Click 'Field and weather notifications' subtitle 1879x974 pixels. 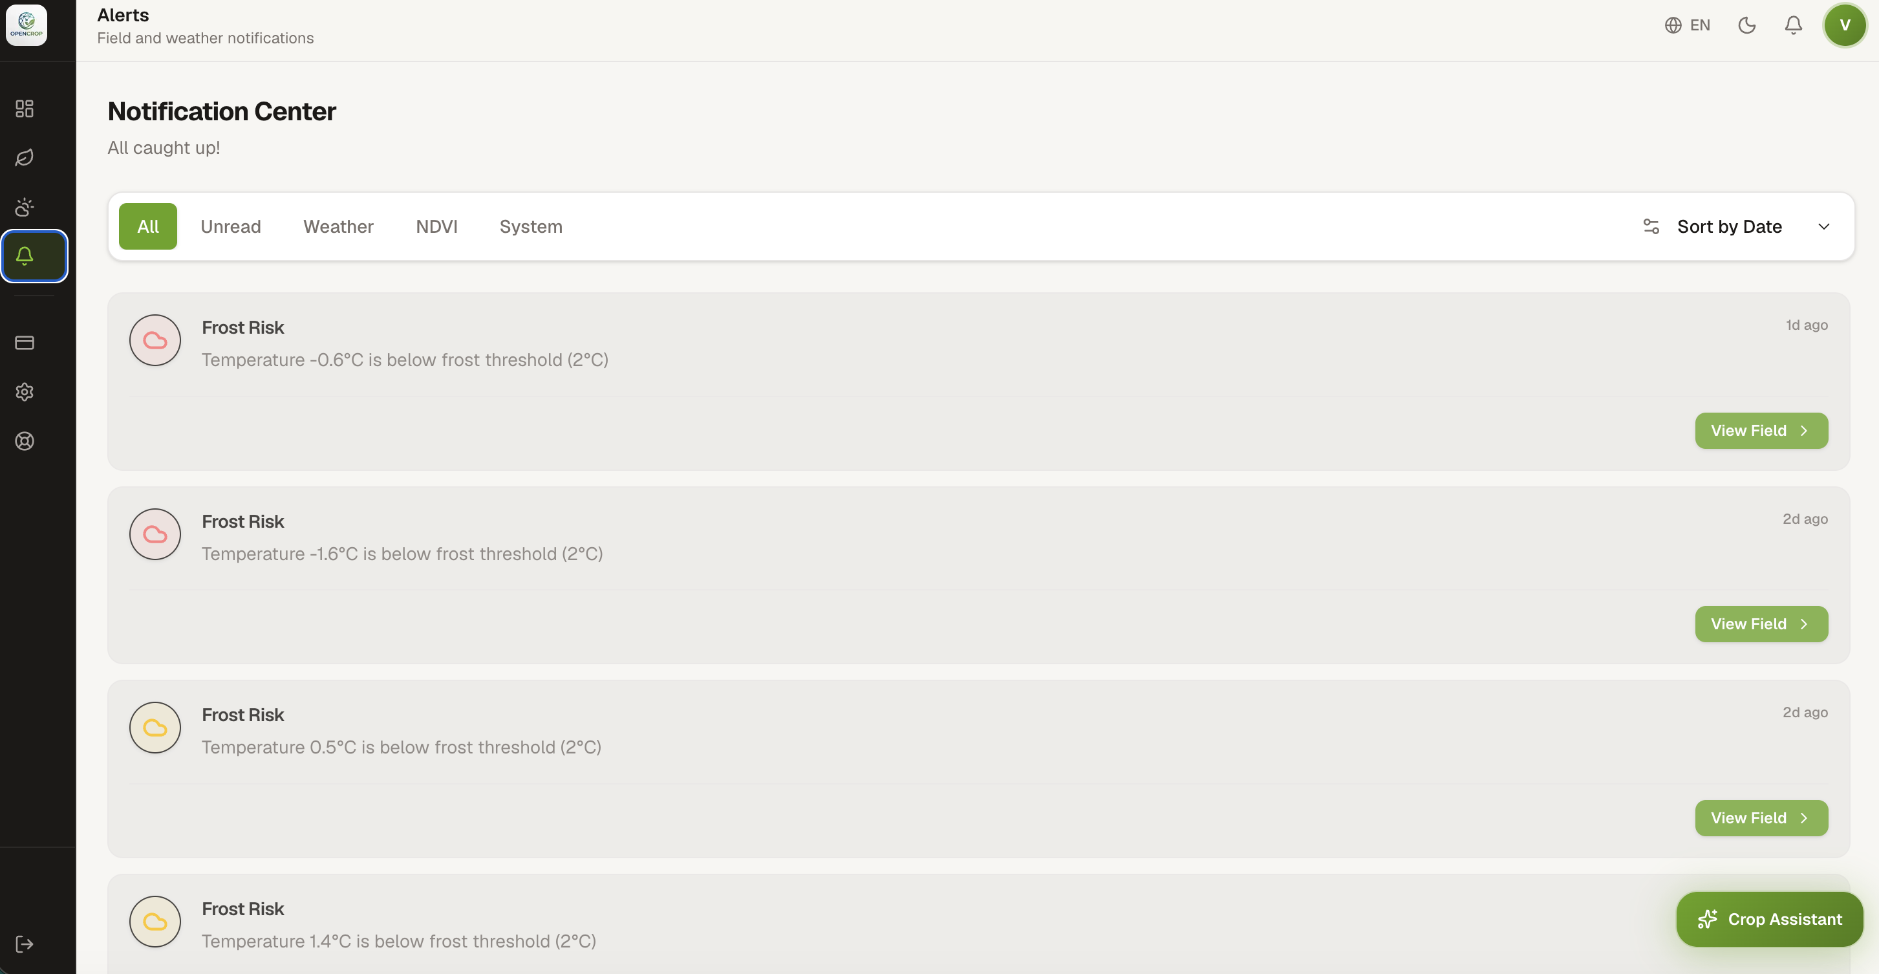205,38
